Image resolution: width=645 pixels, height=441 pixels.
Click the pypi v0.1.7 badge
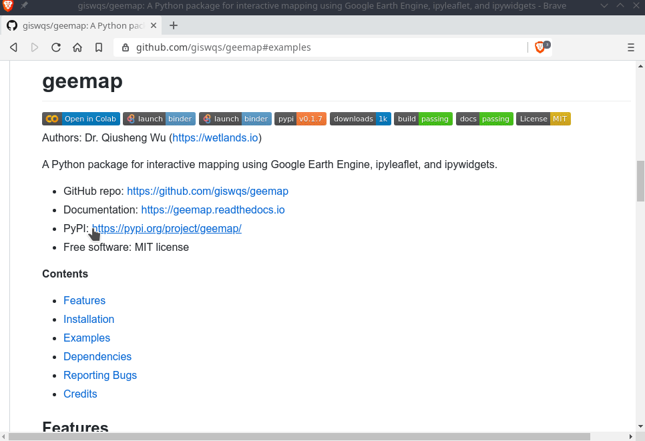click(x=300, y=119)
